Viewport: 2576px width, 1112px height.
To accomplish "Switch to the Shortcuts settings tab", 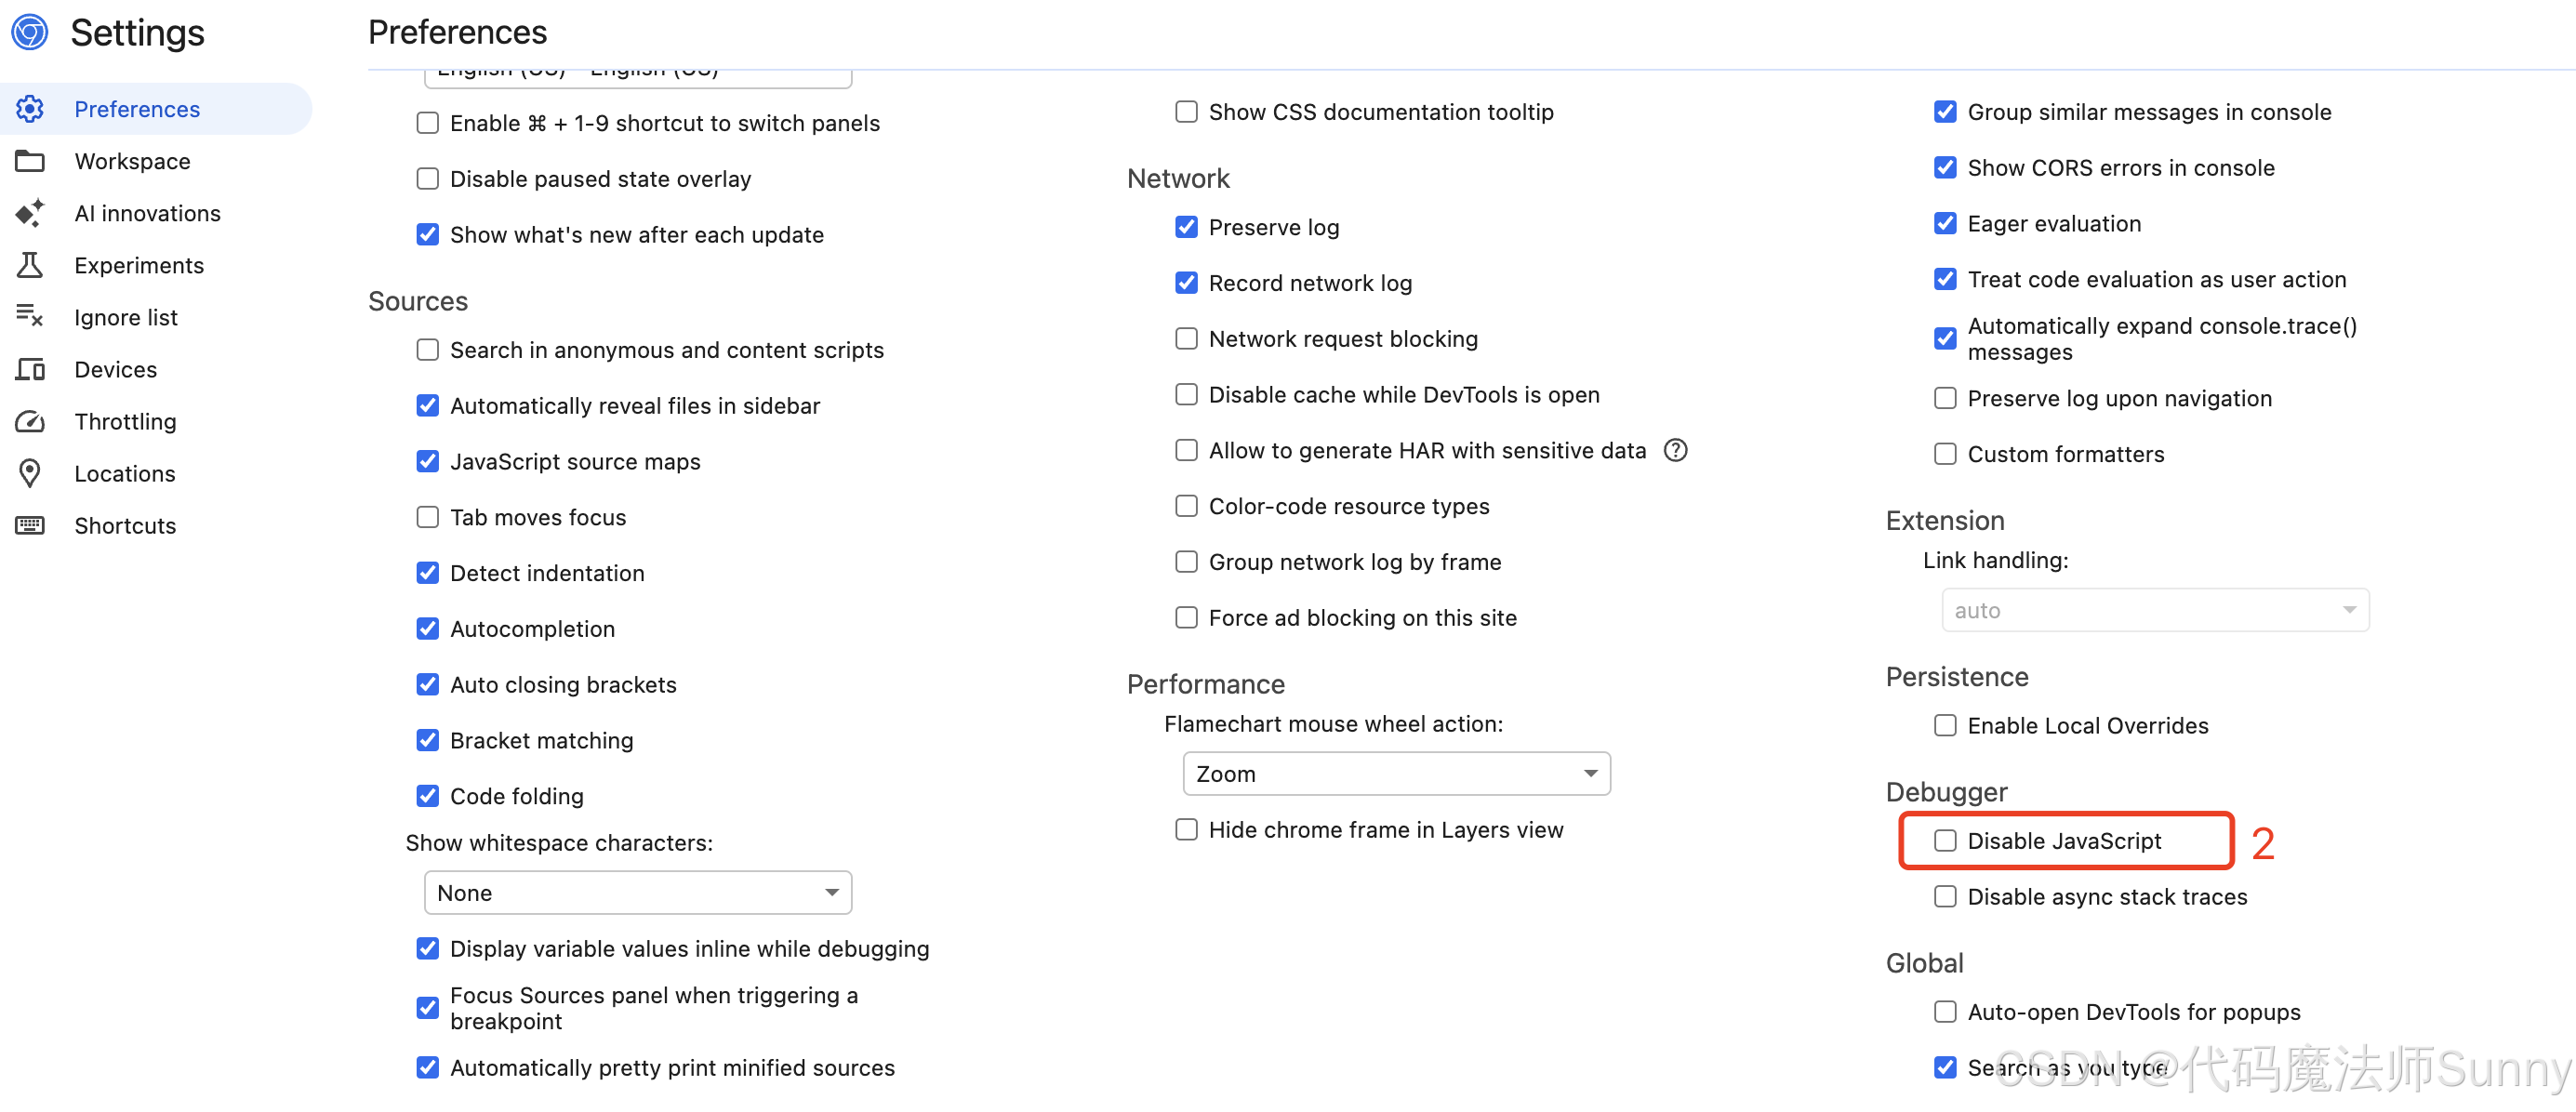I will pyautogui.click(x=125, y=525).
